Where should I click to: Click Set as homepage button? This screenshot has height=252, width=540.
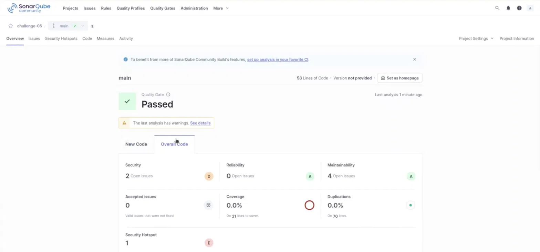pos(399,78)
